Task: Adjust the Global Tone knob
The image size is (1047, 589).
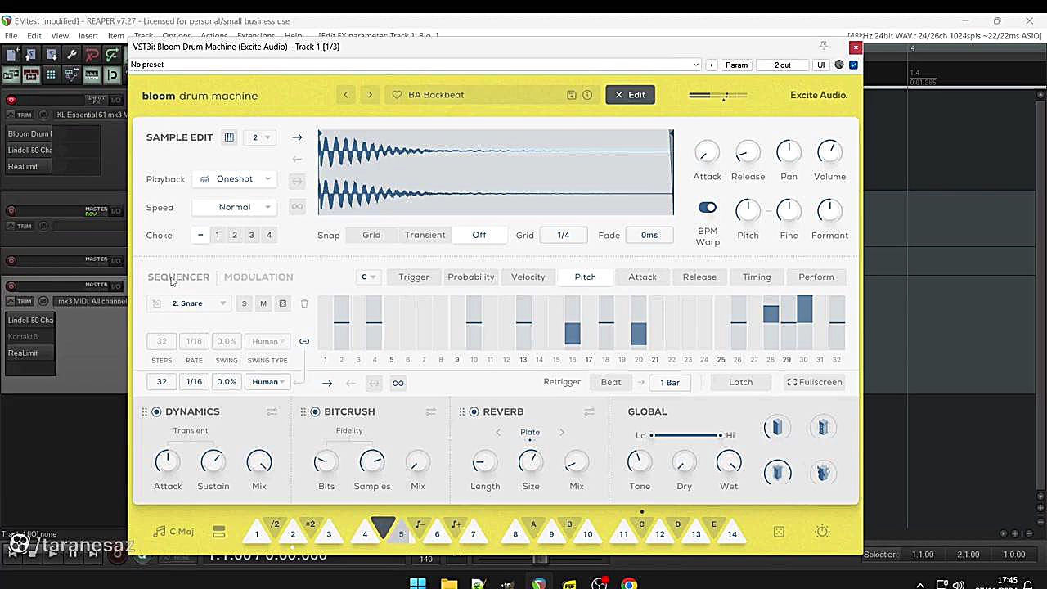Action: pos(640,462)
